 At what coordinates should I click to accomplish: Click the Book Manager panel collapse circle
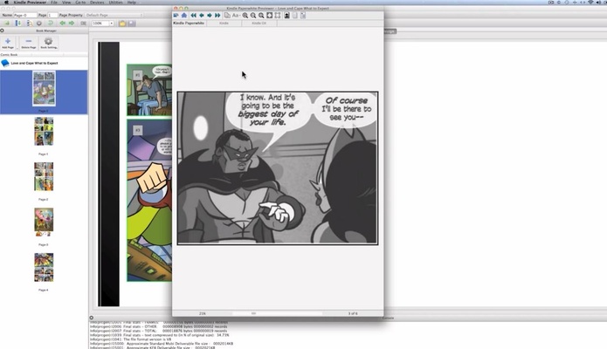2,31
